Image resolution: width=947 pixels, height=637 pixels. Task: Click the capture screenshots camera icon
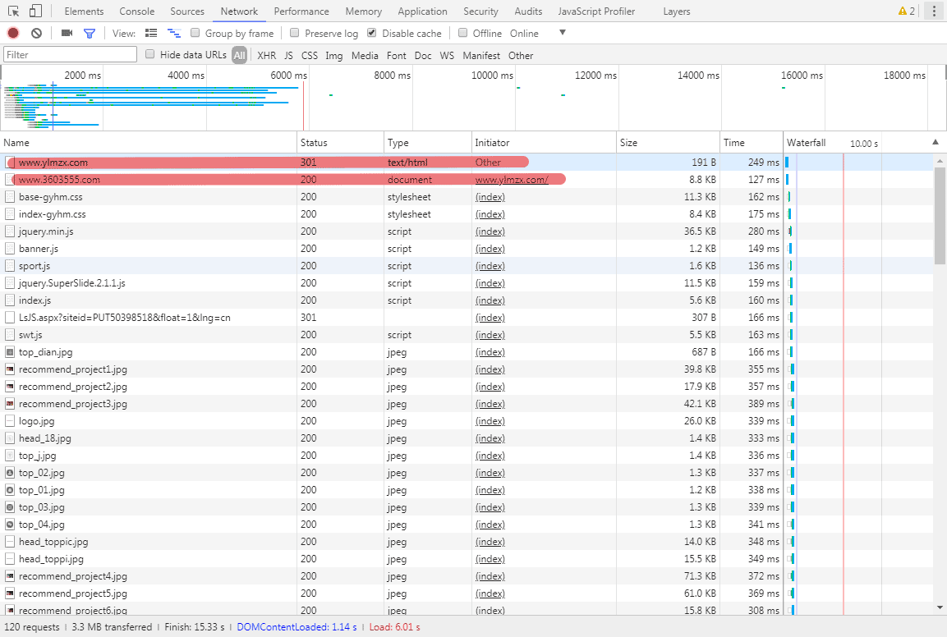(67, 33)
